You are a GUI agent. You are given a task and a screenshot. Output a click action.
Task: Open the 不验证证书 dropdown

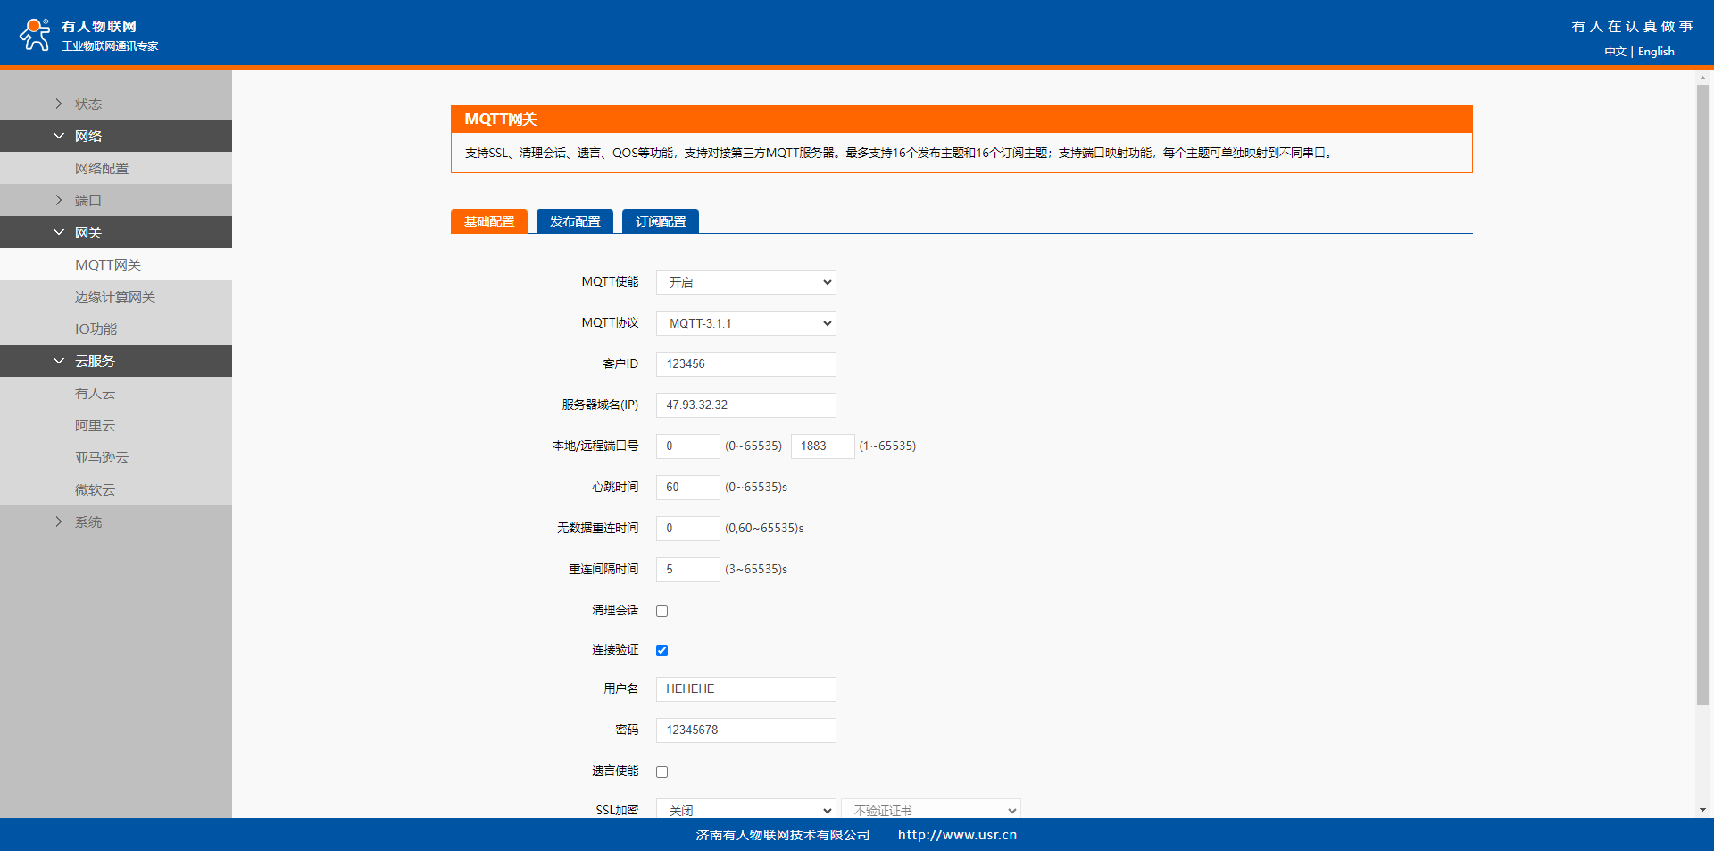tap(931, 809)
